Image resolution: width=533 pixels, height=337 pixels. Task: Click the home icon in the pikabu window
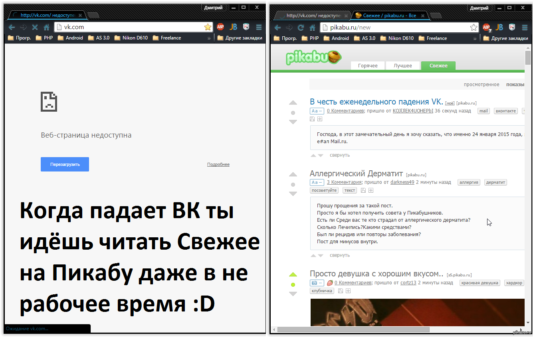[313, 28]
